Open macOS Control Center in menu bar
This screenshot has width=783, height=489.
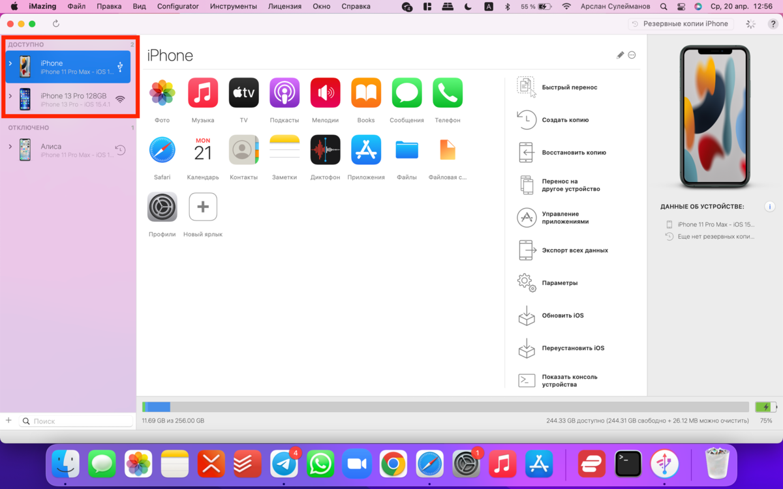point(681,7)
